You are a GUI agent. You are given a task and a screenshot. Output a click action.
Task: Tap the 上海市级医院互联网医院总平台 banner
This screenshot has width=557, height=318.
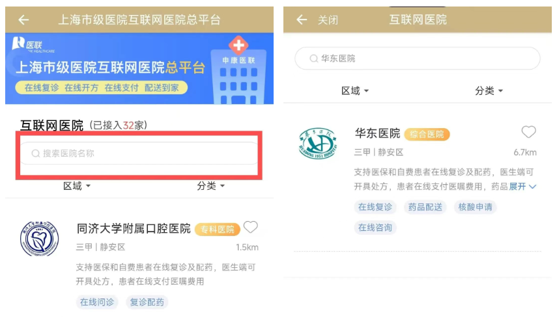coord(139,68)
